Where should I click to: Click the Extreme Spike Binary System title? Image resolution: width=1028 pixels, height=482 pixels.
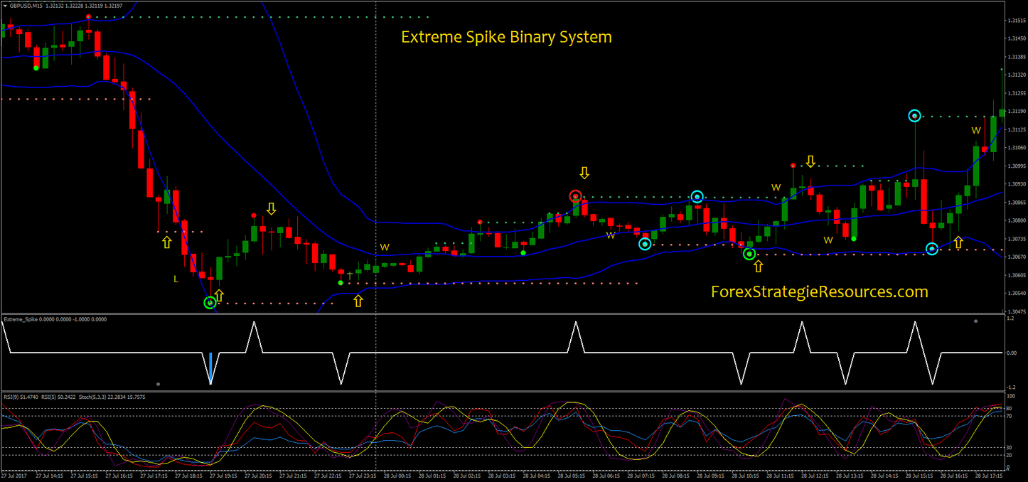(506, 37)
